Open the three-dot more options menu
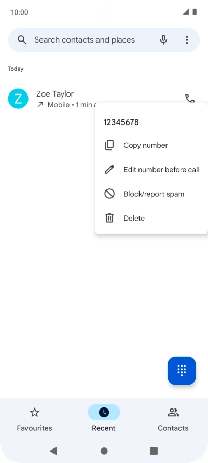The image size is (208, 463). point(187,40)
